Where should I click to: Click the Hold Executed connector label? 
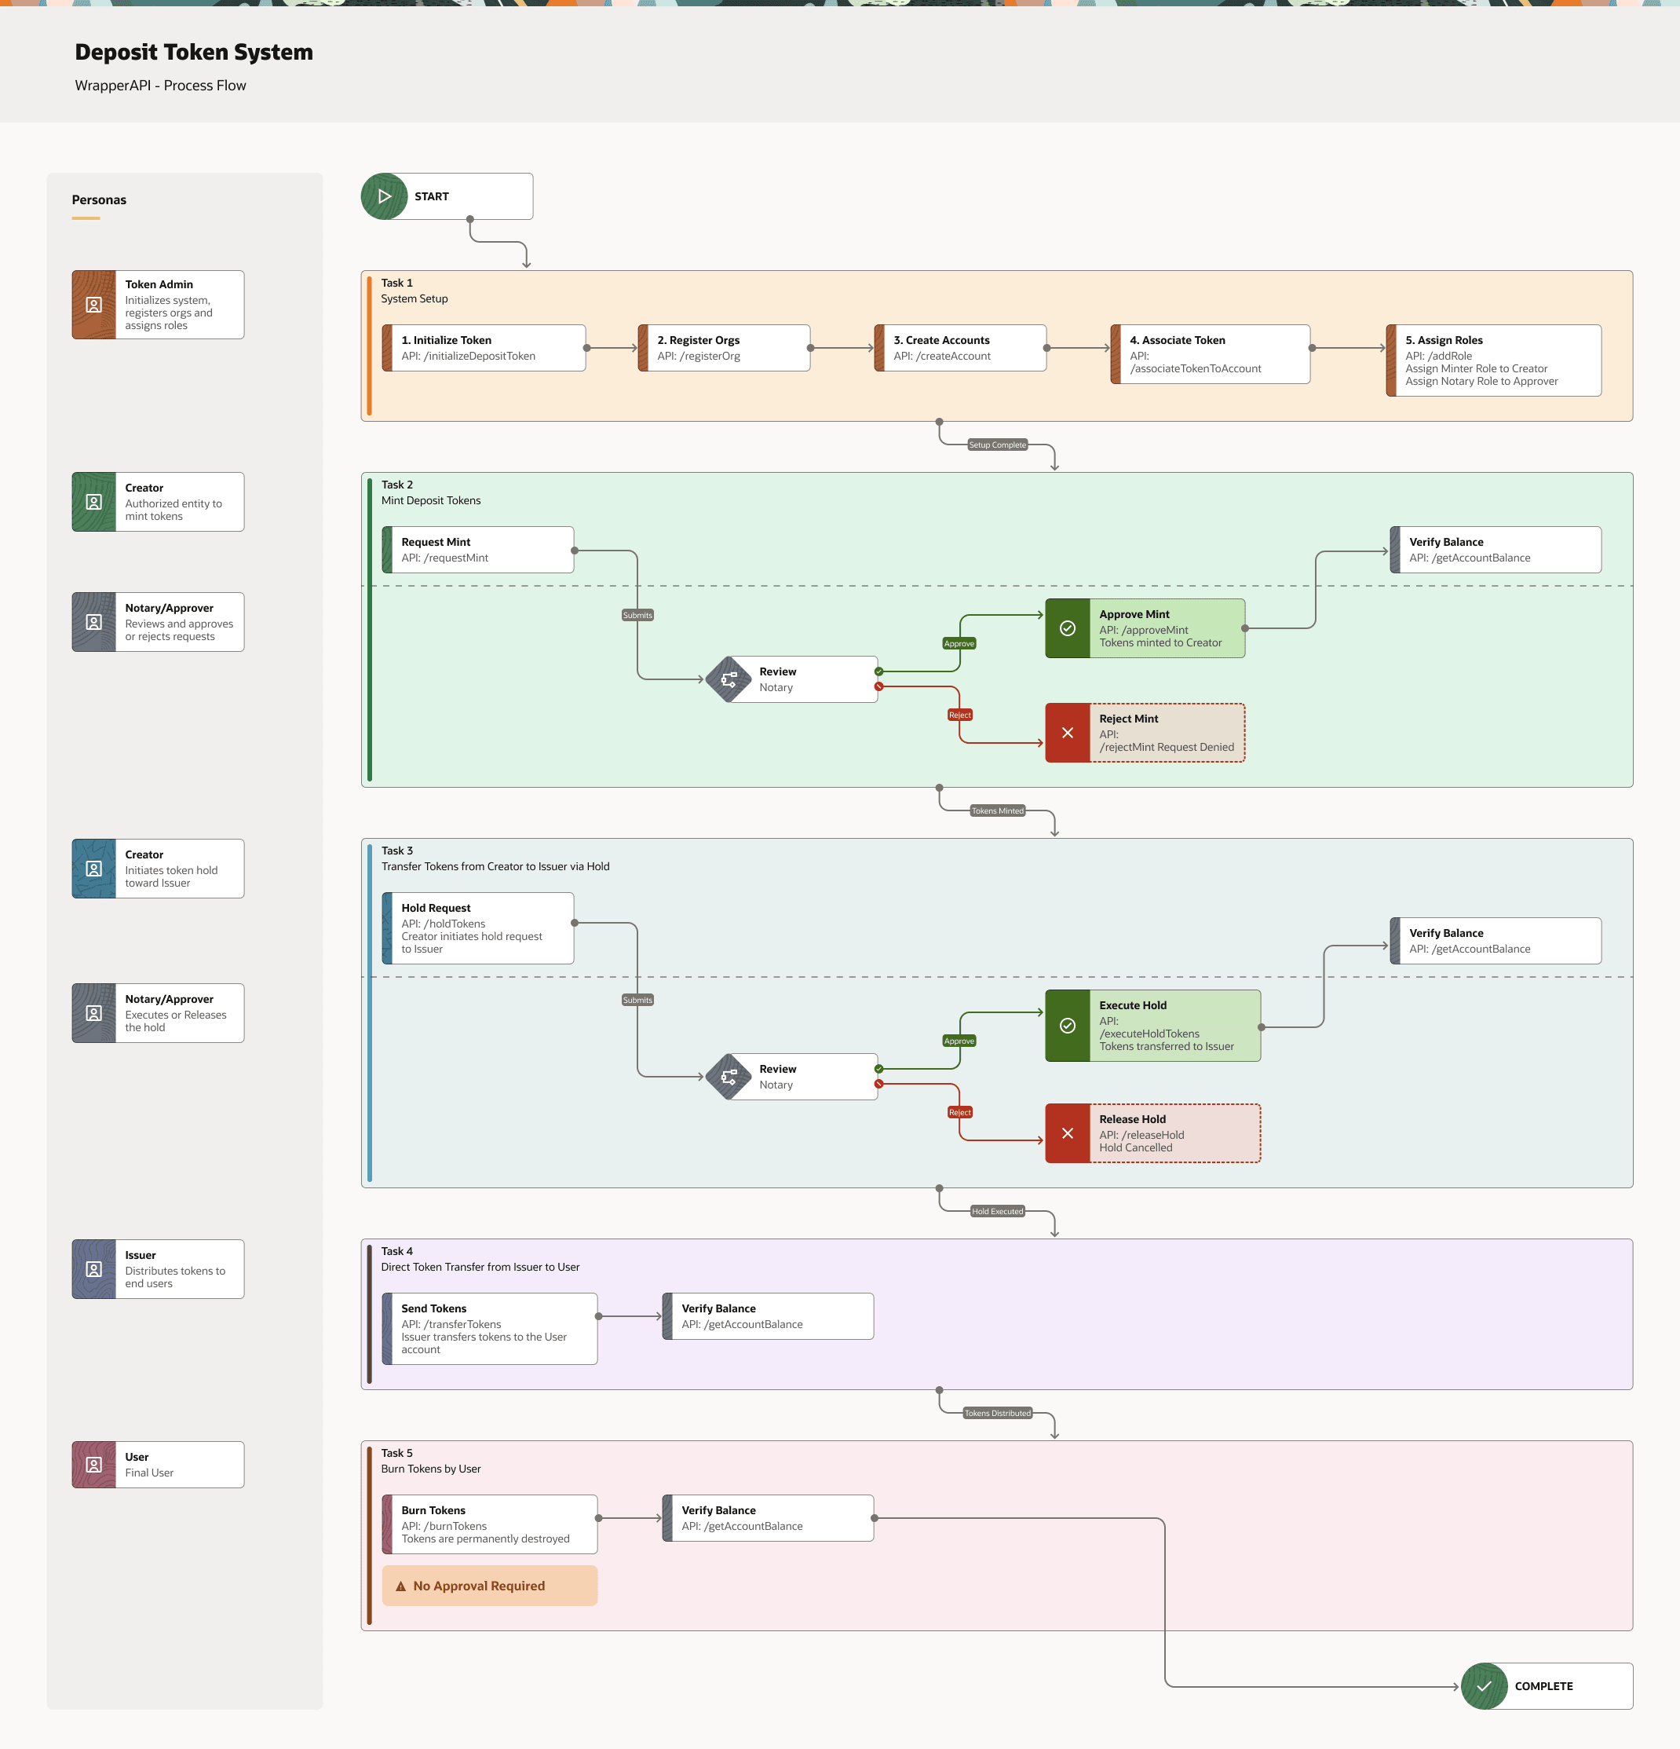[x=998, y=1211]
